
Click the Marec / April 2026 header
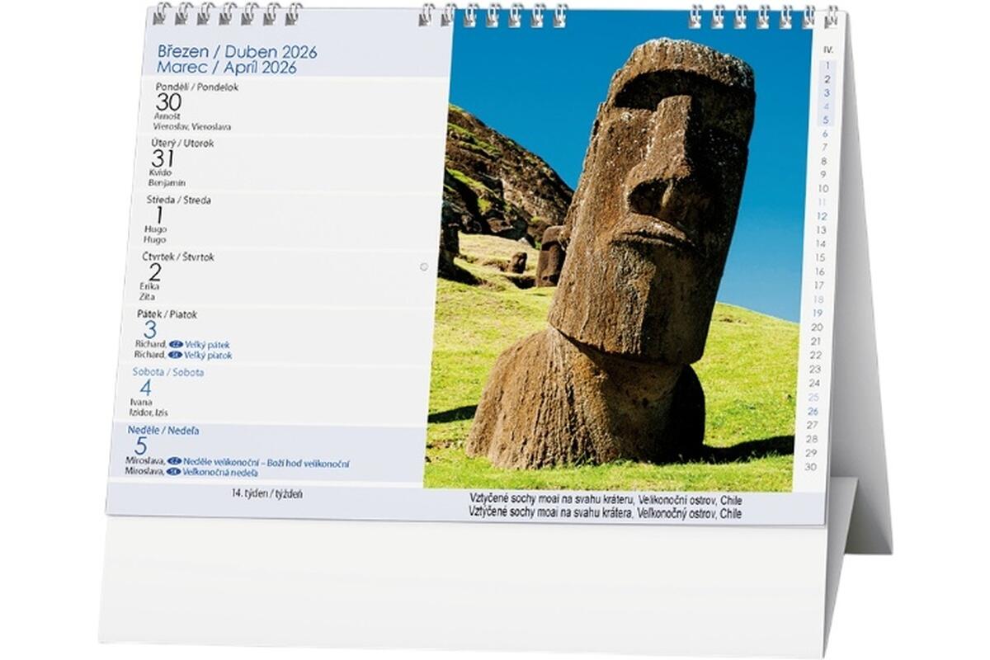[227, 68]
